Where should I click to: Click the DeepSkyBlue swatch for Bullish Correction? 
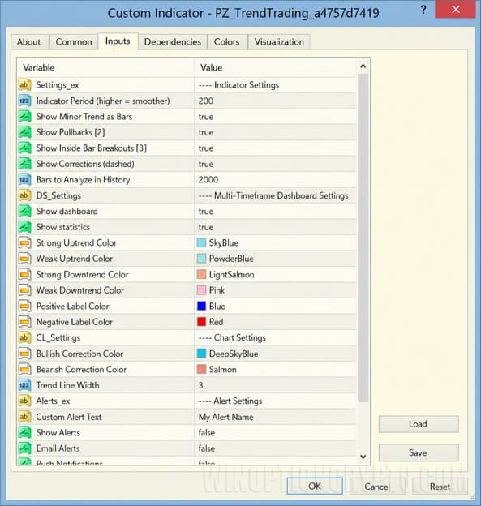click(x=201, y=354)
